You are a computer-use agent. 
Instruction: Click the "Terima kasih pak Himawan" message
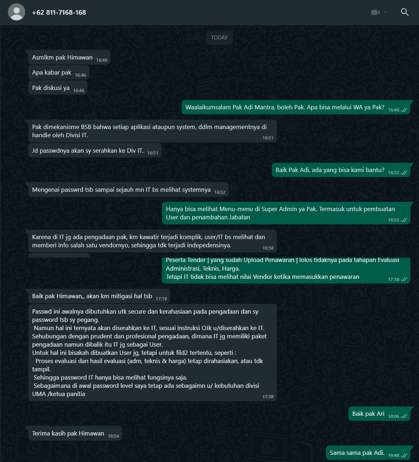(x=68, y=433)
